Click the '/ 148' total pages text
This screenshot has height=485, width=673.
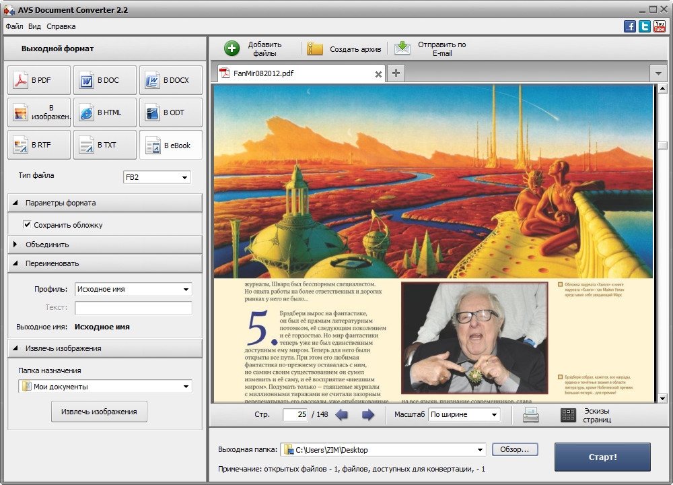320,414
